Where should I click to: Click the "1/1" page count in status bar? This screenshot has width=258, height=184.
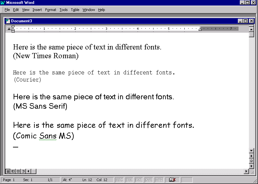50,180
